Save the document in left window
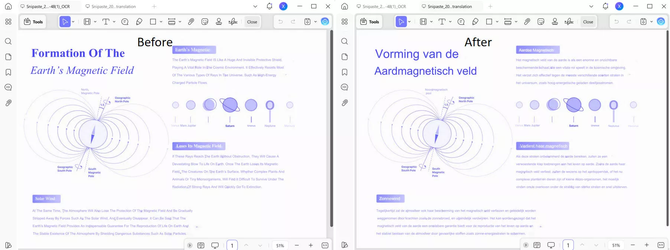This screenshot has height=250, width=670. point(307,22)
